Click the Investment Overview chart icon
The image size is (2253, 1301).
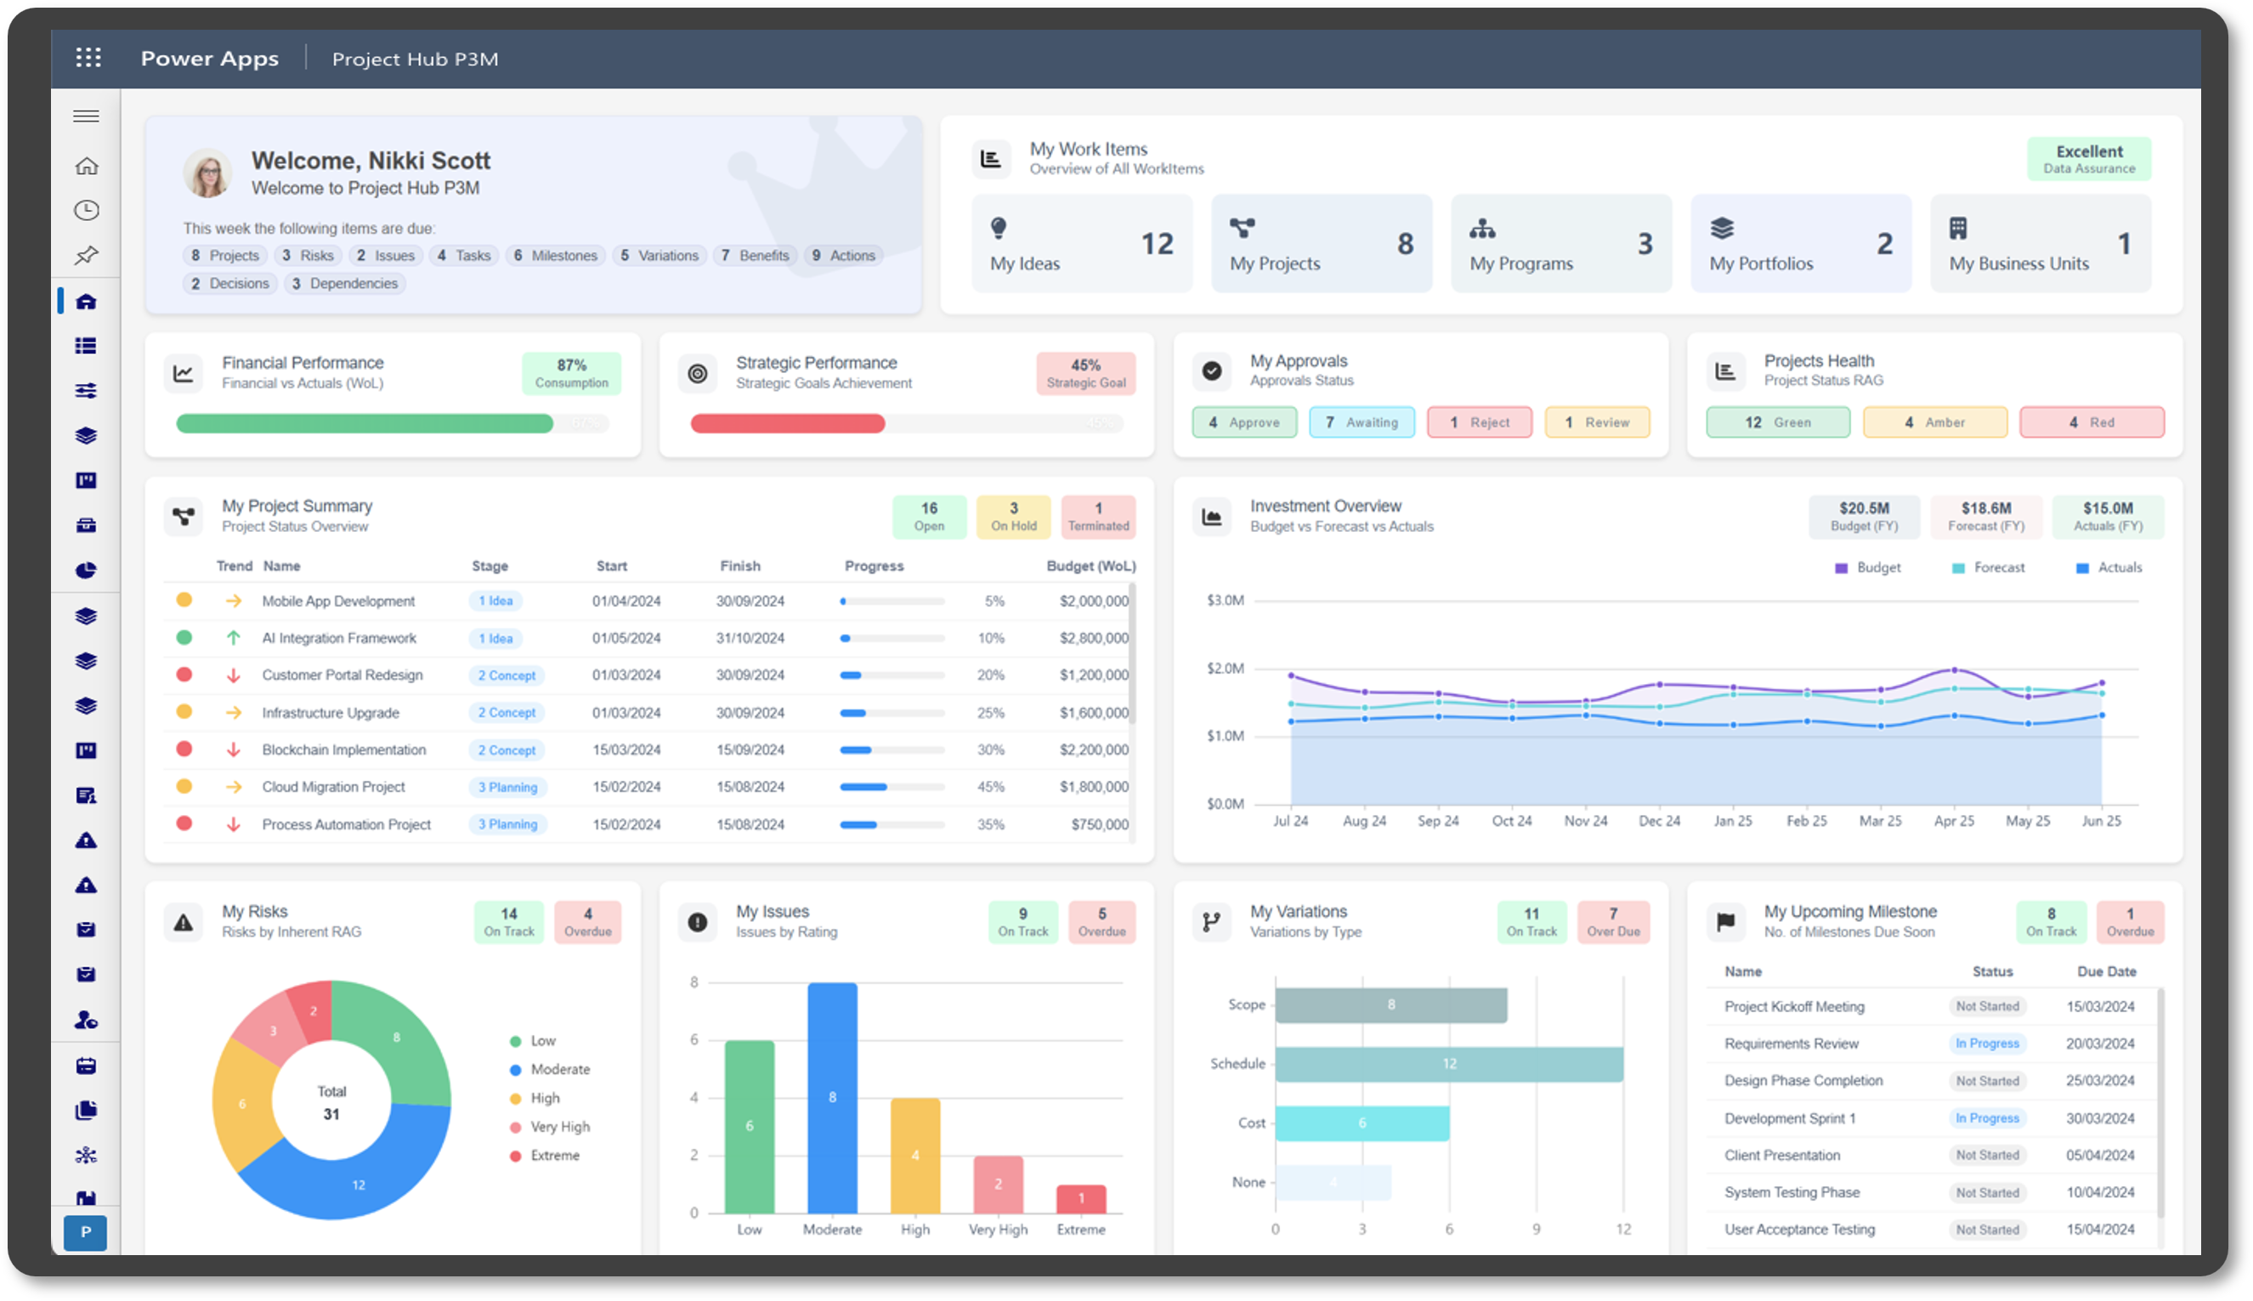pyautogui.click(x=1211, y=516)
